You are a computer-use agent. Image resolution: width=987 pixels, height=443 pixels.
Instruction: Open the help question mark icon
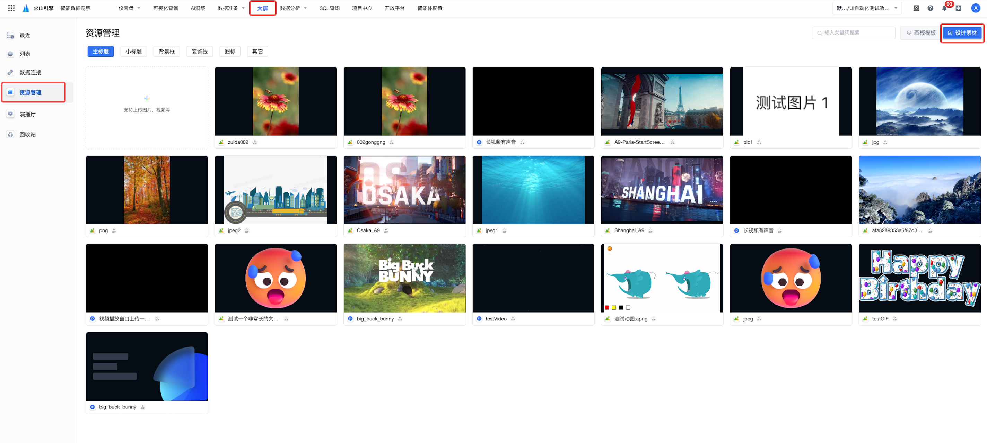[x=930, y=8]
